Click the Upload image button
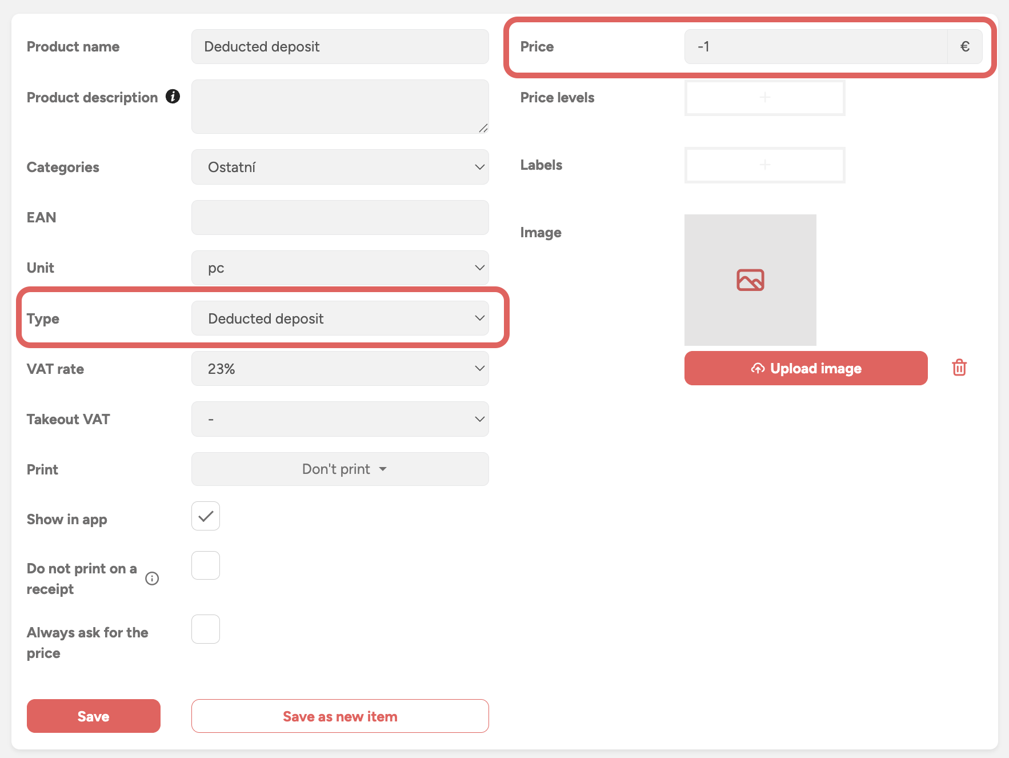1009x758 pixels. [806, 368]
